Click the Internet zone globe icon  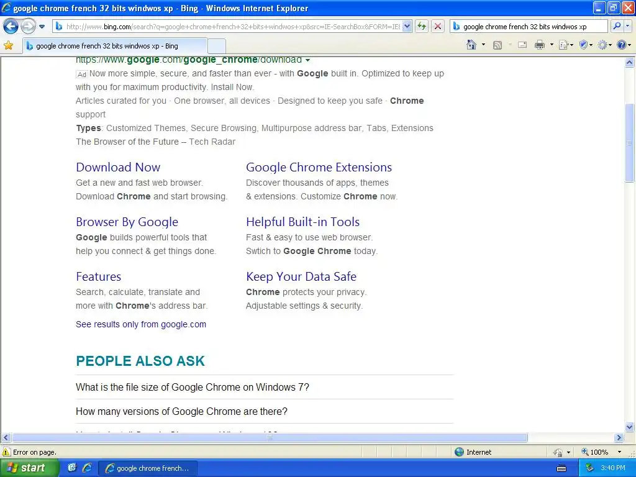point(459,452)
